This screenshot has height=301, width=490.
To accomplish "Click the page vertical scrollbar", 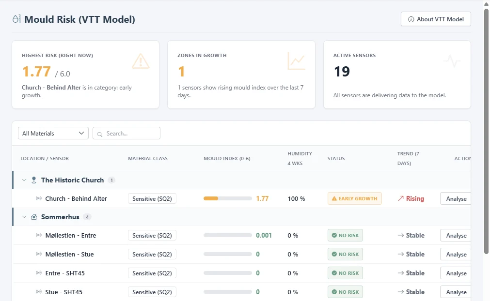I will point(486,131).
